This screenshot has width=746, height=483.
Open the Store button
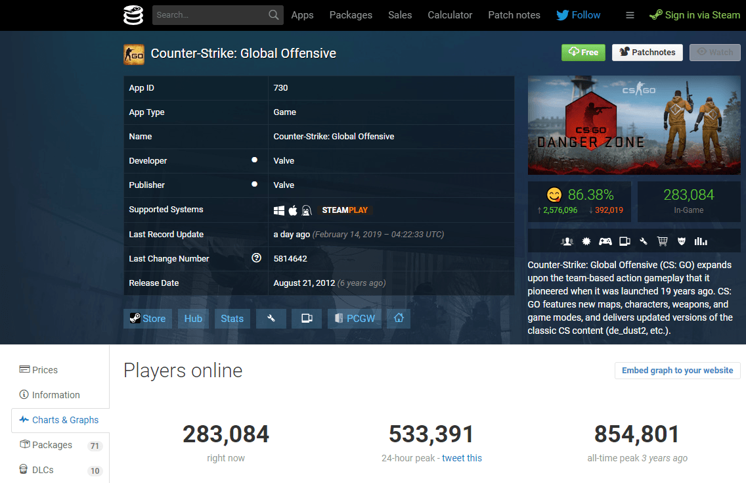tap(148, 318)
